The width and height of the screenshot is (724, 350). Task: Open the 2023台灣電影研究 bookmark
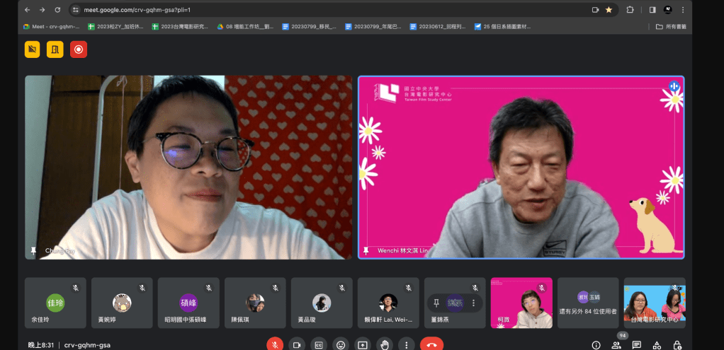point(179,27)
